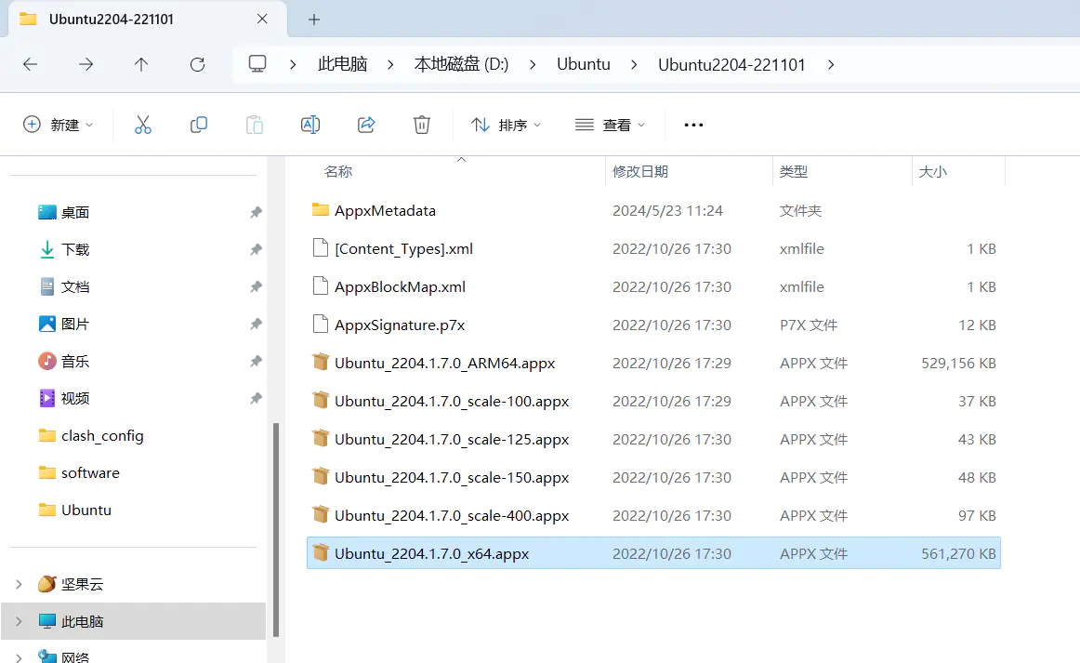
Task: Select Ubuntu_2204.1.7.0_ARM64.appx file
Action: click(x=653, y=364)
